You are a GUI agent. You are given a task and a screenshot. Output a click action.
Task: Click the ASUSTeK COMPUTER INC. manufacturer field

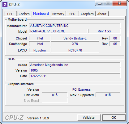point(75,26)
